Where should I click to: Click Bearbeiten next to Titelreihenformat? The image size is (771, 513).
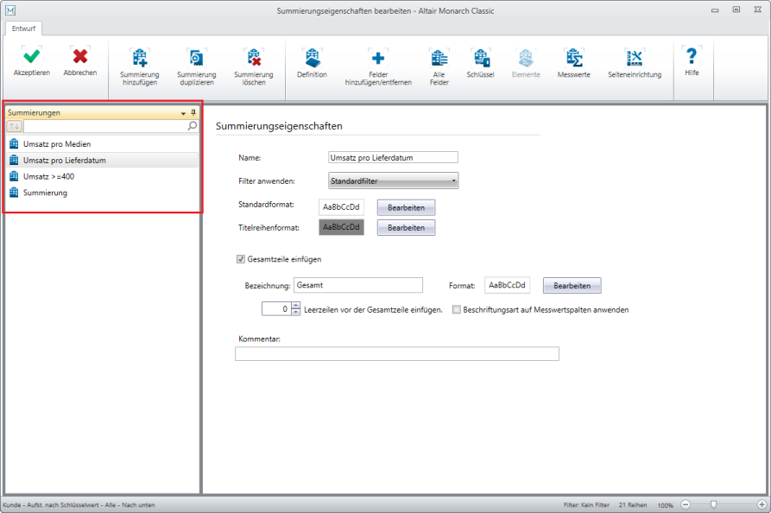[406, 228]
